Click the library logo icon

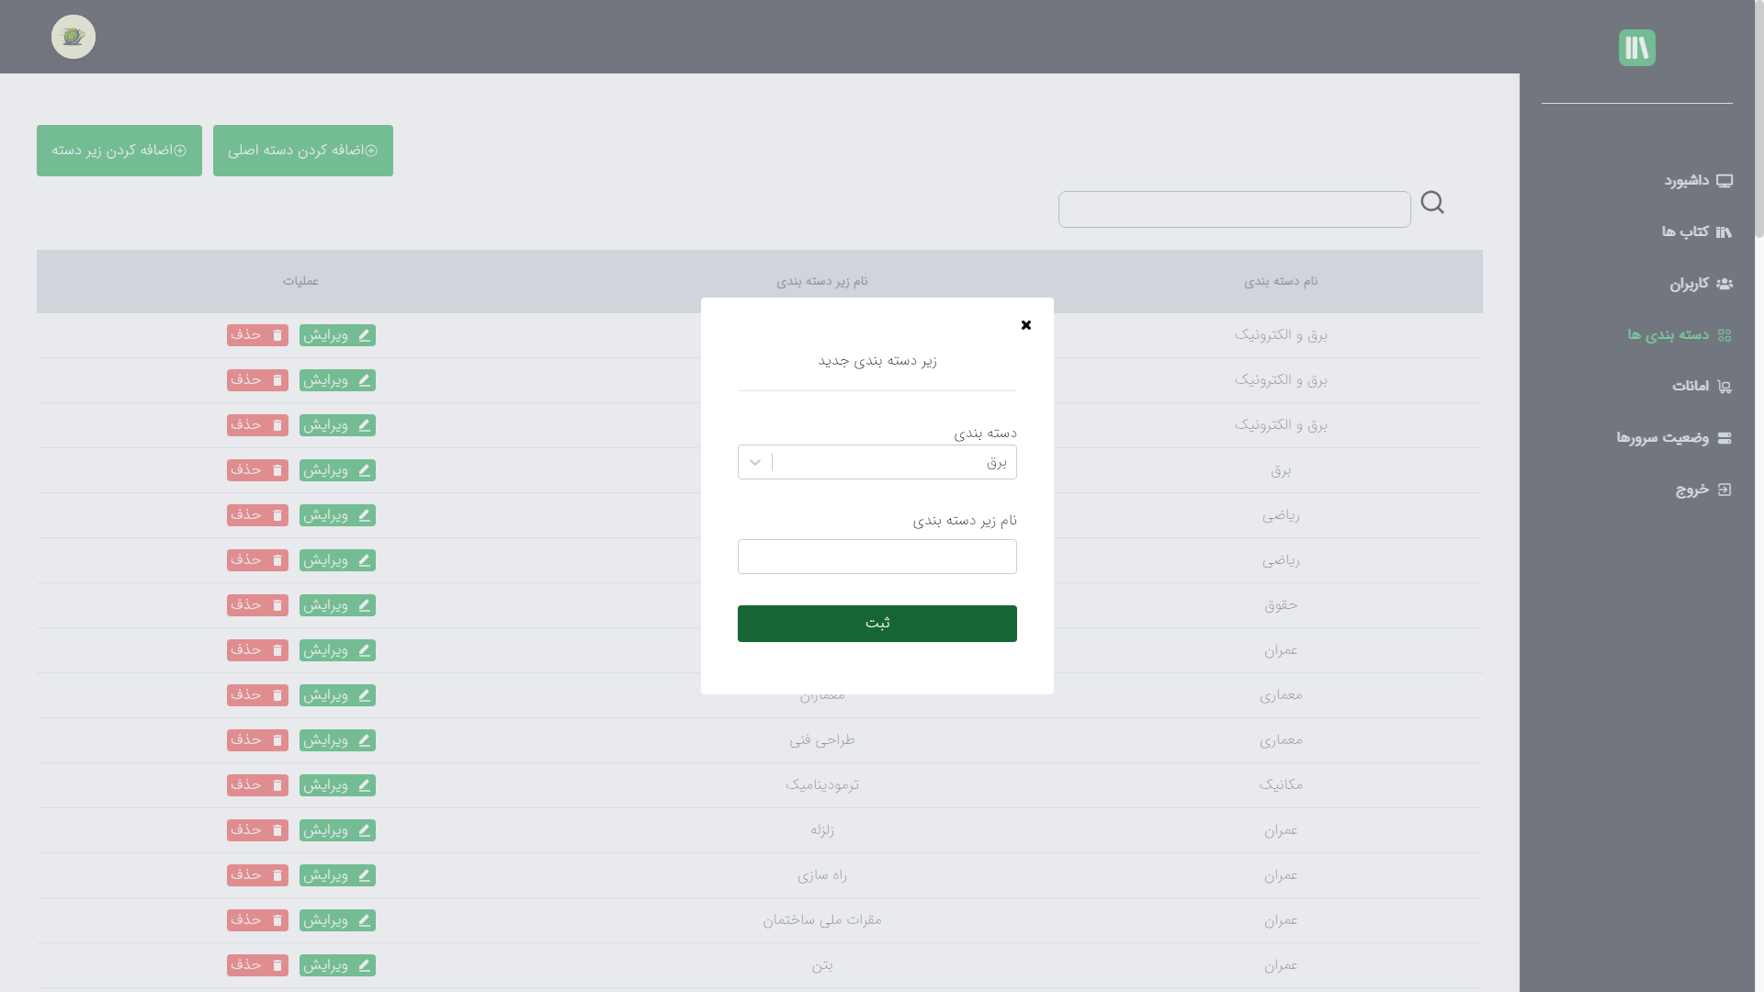click(1636, 48)
